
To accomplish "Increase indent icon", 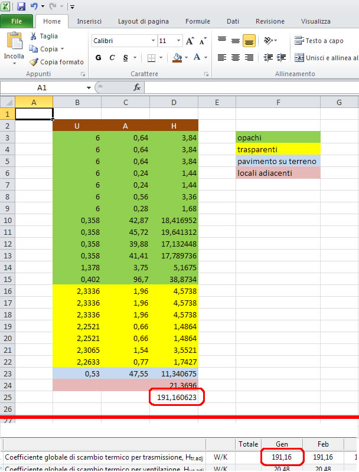I will (281, 57).
